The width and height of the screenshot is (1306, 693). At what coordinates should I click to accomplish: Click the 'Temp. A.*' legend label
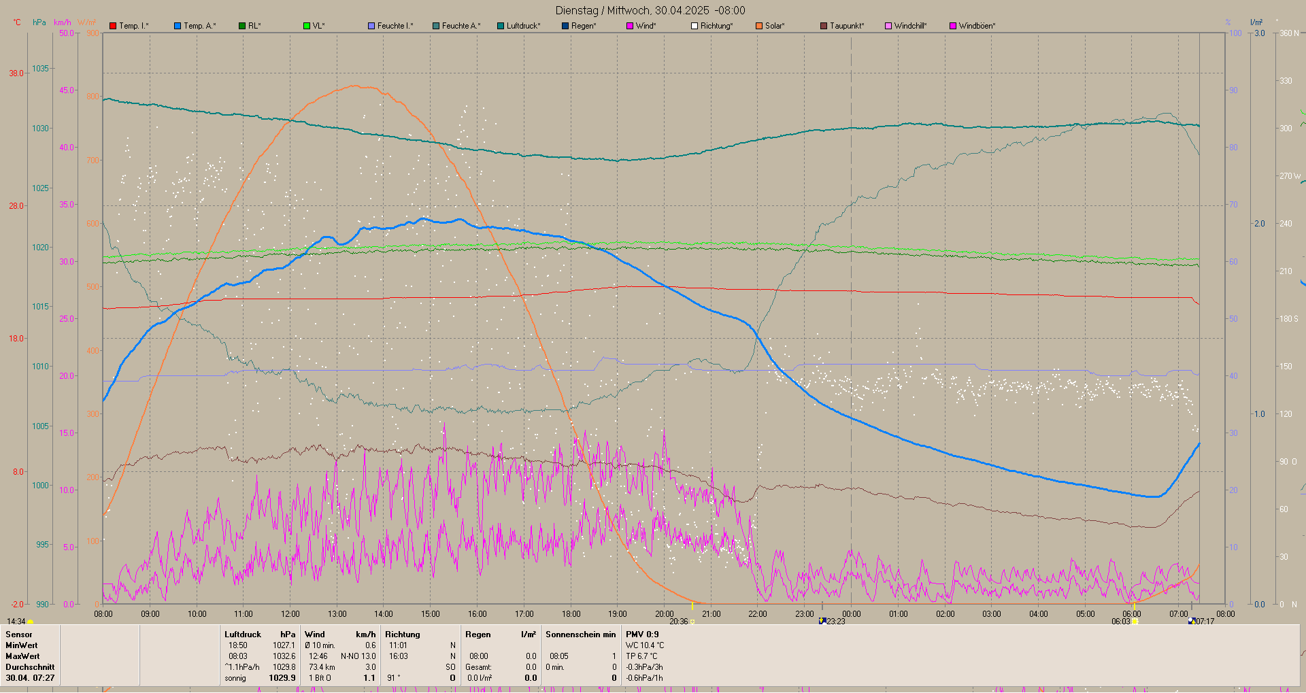point(200,26)
